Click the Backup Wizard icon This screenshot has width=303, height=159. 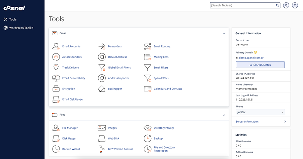pos(56,149)
